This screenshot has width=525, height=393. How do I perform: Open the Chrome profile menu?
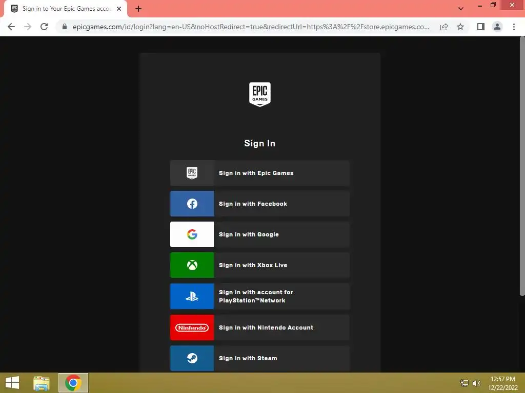(497, 27)
